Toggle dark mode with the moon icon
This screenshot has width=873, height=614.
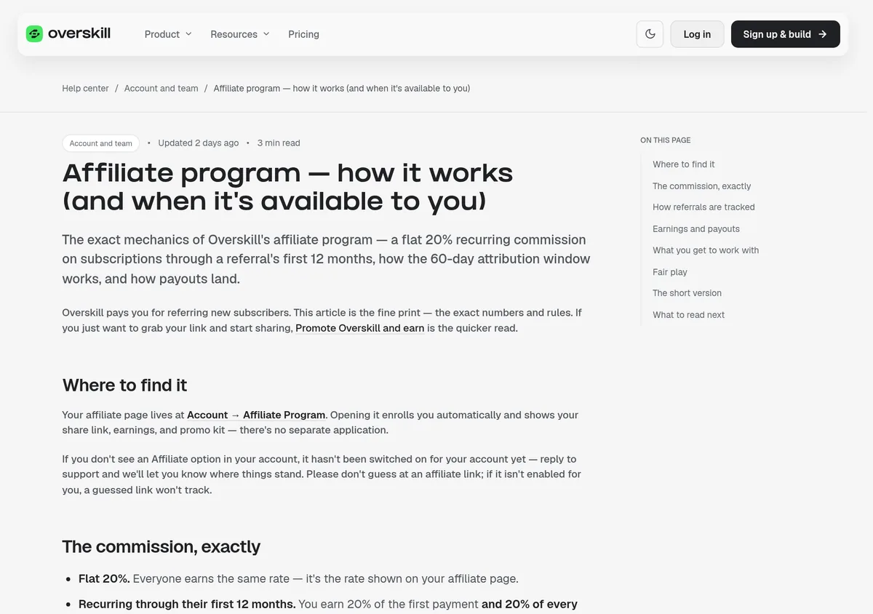click(650, 34)
